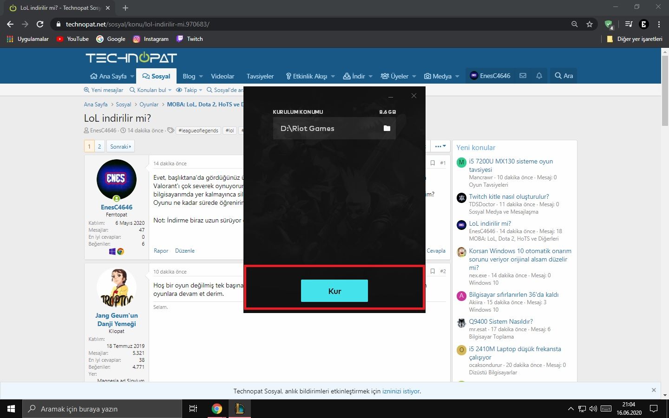Screen dimensions: 669x418
Task: Open Twitch kitle nasıl oluşturulur? topic
Action: coord(509,196)
